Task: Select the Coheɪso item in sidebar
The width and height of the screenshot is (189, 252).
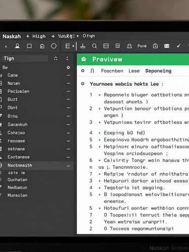Action: tap(16, 133)
